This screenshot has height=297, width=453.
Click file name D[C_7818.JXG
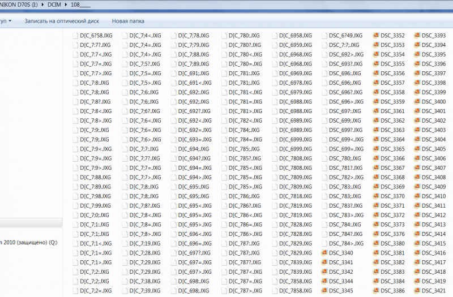(296, 196)
